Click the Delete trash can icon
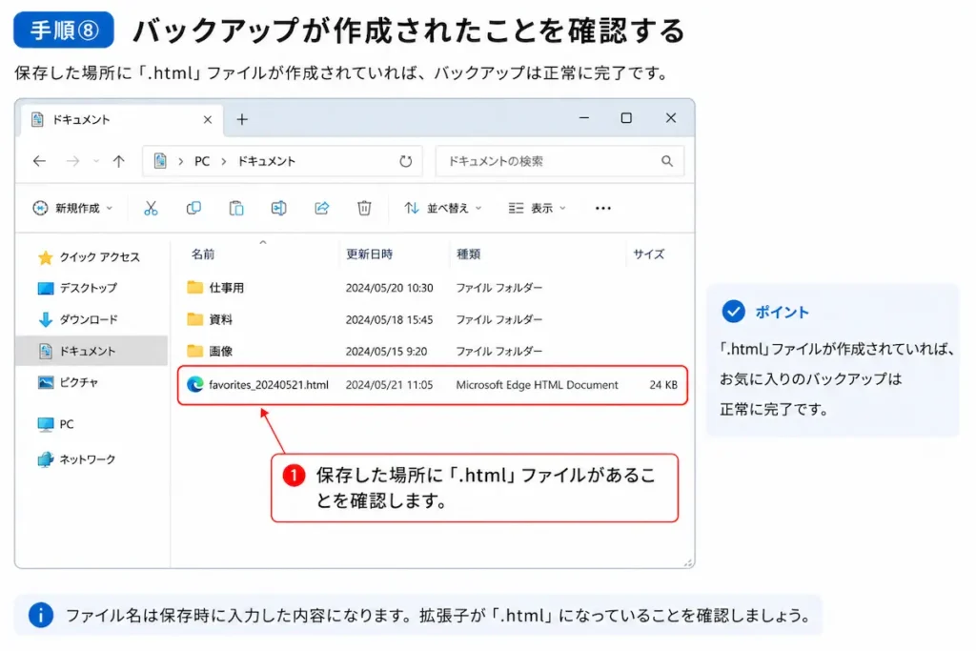The height and width of the screenshot is (651, 976). (364, 208)
